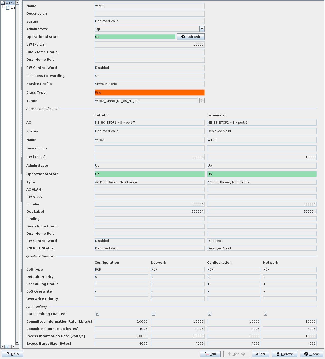
Task: Click the Help button
Action: pos(12,354)
